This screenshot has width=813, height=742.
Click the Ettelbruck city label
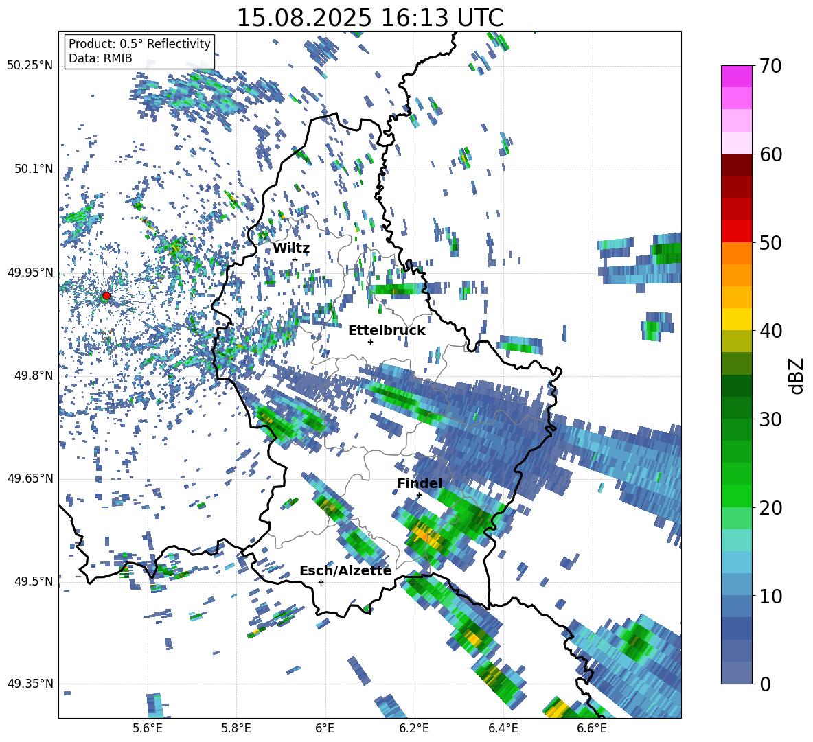[x=387, y=331]
